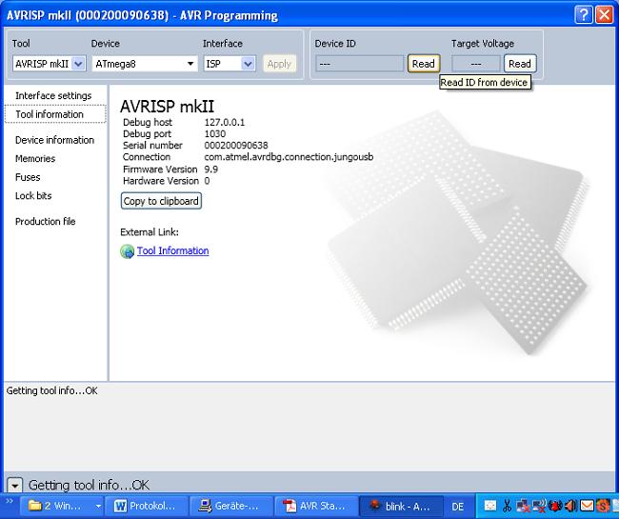Open the Memories page

click(x=35, y=158)
